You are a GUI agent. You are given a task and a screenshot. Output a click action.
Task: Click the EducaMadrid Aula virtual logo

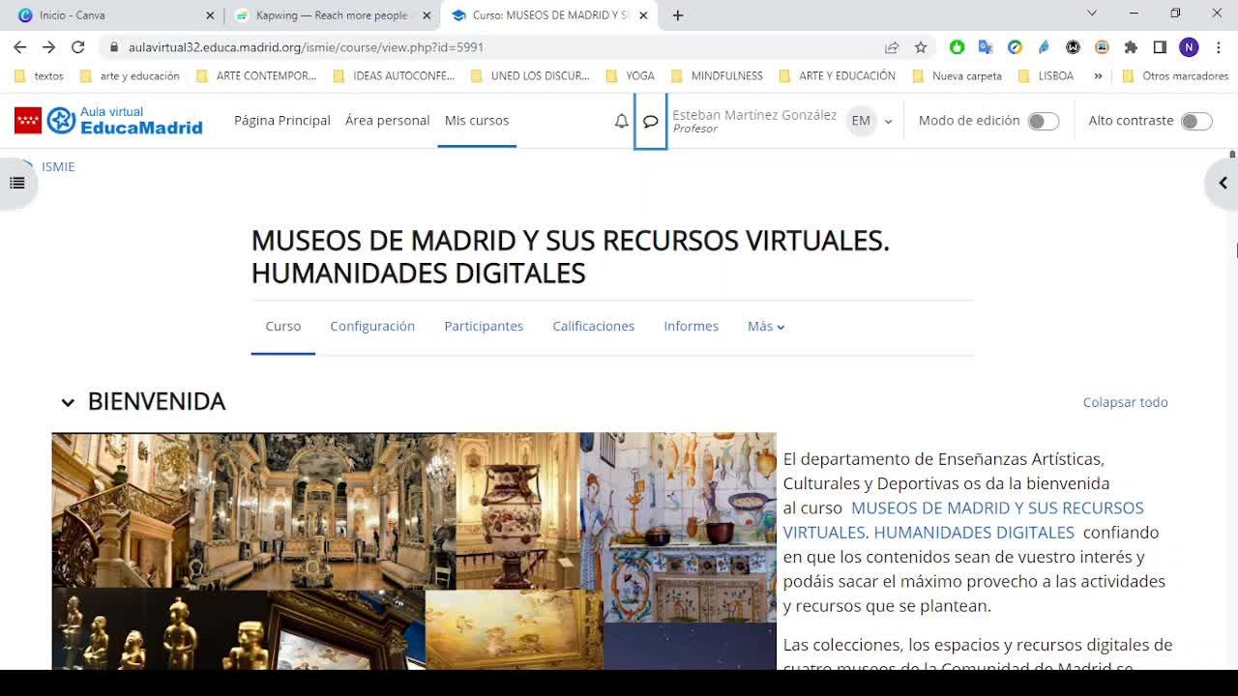tap(108, 120)
